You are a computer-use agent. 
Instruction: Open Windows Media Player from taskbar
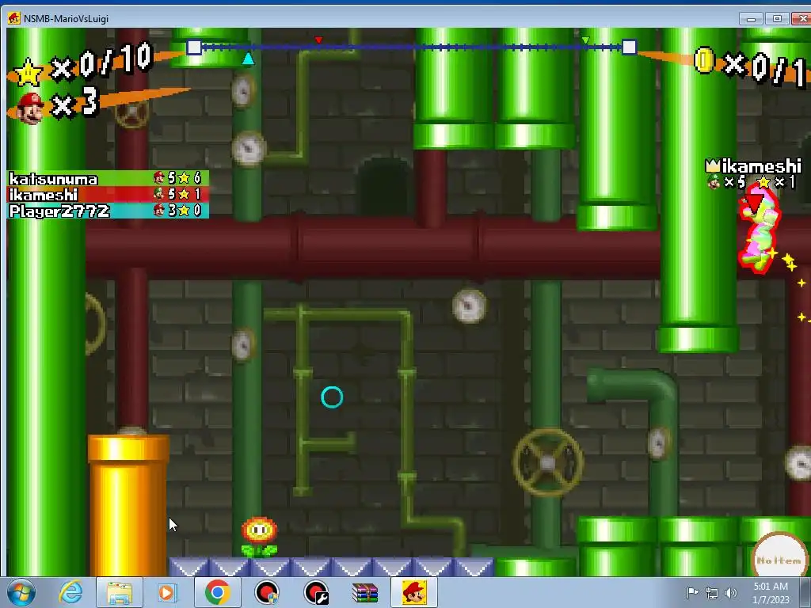(166, 592)
